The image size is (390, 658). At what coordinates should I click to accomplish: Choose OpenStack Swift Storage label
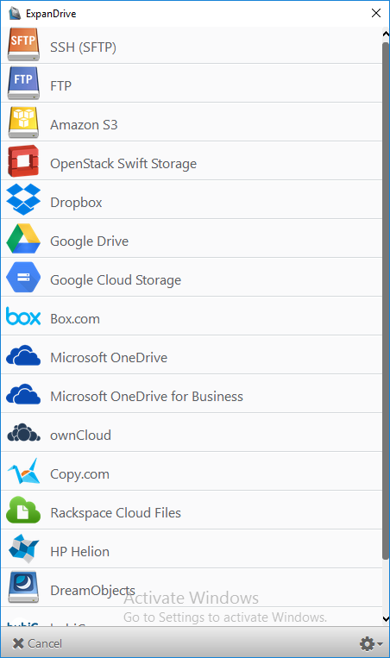pos(123,164)
